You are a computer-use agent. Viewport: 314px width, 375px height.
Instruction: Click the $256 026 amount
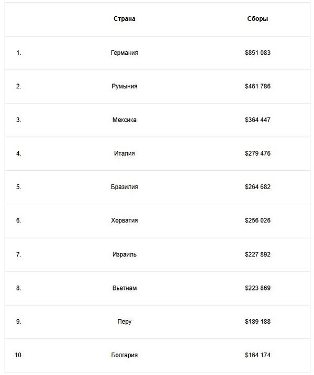pos(257,220)
